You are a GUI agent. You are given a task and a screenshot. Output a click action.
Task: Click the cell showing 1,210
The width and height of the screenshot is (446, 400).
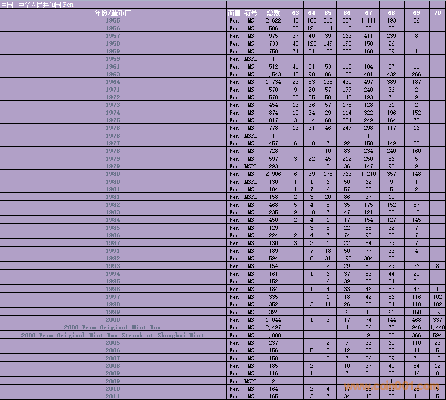(368, 174)
